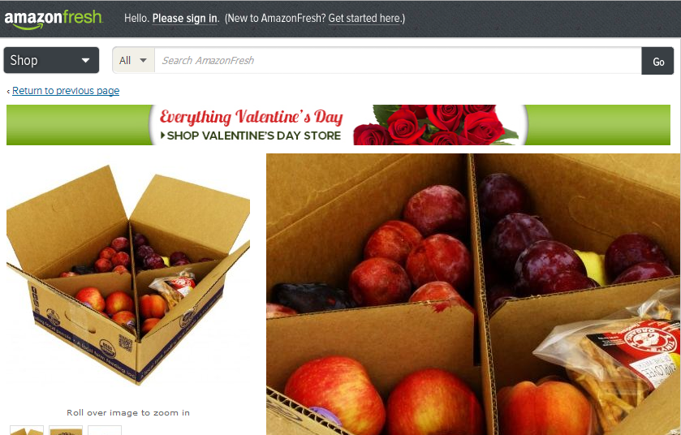
Task: Click the Shop menu dropdown arrow
Action: 85,60
